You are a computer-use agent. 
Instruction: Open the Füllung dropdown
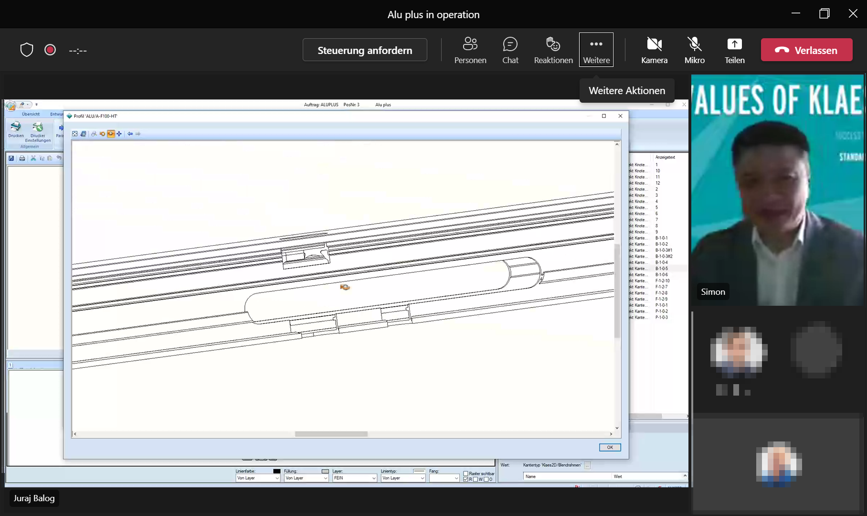pos(306,478)
